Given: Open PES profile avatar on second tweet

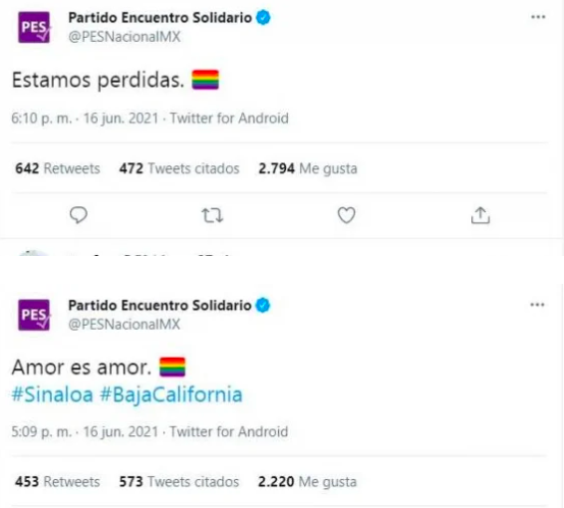Looking at the screenshot, I should coord(35,315).
